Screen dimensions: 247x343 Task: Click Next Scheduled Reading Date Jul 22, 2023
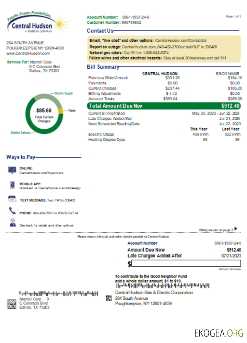[230, 124]
